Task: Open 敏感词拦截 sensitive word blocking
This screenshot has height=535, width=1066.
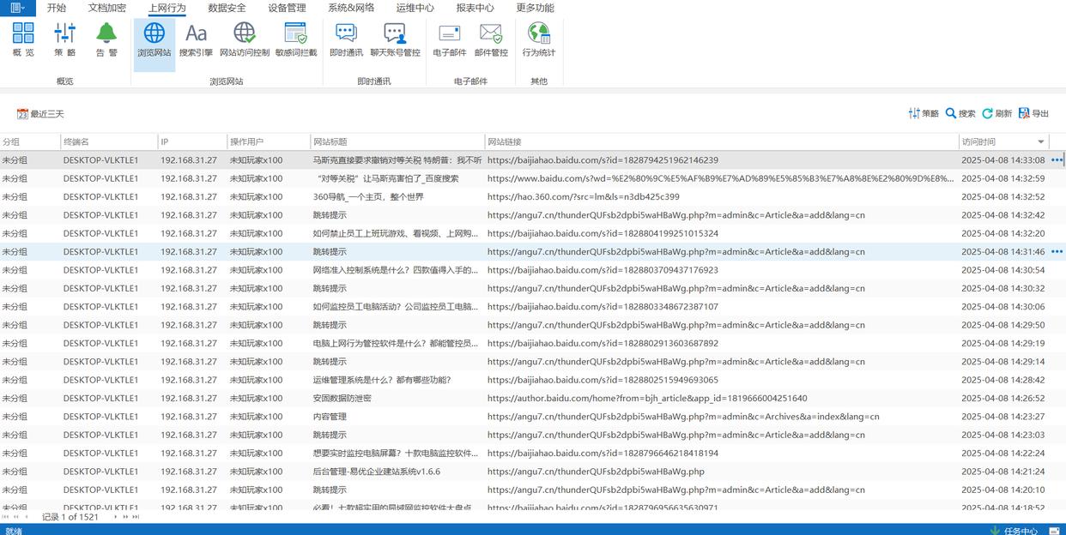Action: [296, 40]
